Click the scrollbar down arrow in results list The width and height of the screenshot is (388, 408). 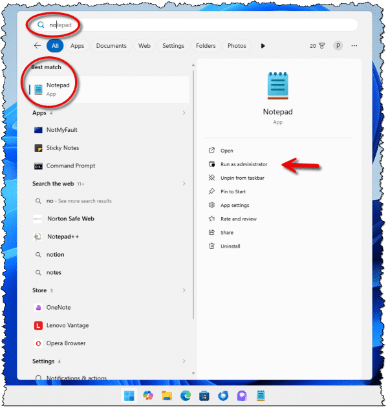pyautogui.click(x=193, y=373)
